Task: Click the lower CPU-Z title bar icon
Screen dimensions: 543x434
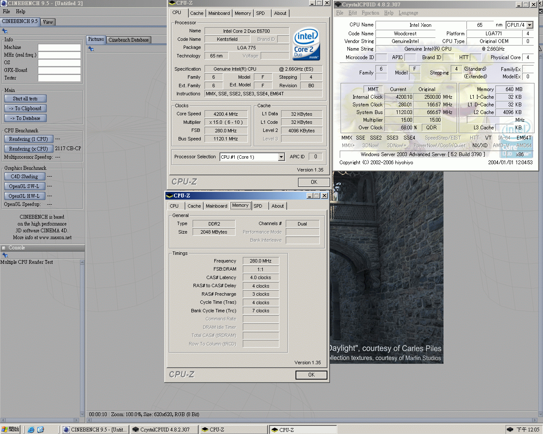Action: (170, 196)
